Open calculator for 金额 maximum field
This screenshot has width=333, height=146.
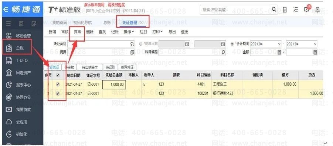pyautogui.click(x=315, y=52)
